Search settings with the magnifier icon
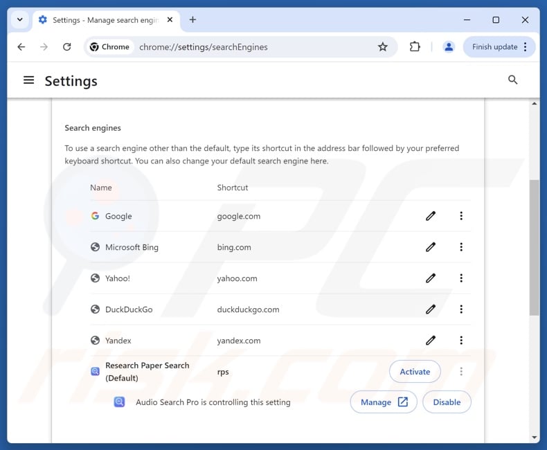 (x=513, y=80)
